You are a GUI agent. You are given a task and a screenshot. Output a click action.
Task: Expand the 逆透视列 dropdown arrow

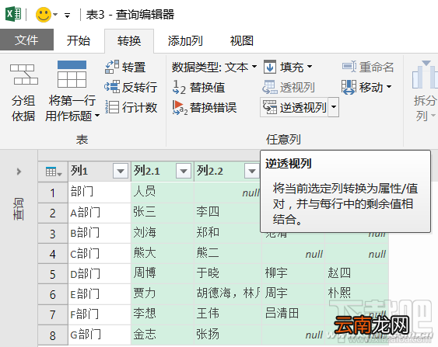(334, 107)
